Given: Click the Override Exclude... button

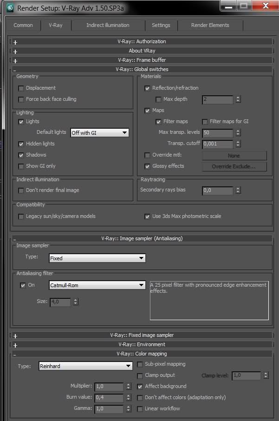Looking at the screenshot, I should (234, 166).
